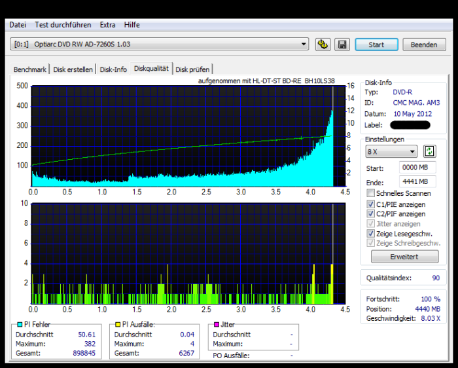Uncheck C1/PIE anzeigen
The image size is (458, 368).
coord(371,204)
